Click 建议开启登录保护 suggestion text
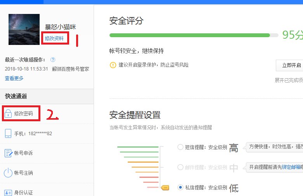This screenshot has width=303, height=196. click(153, 65)
